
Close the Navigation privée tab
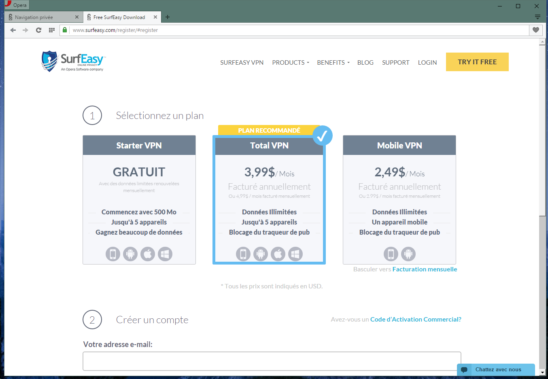coord(77,17)
